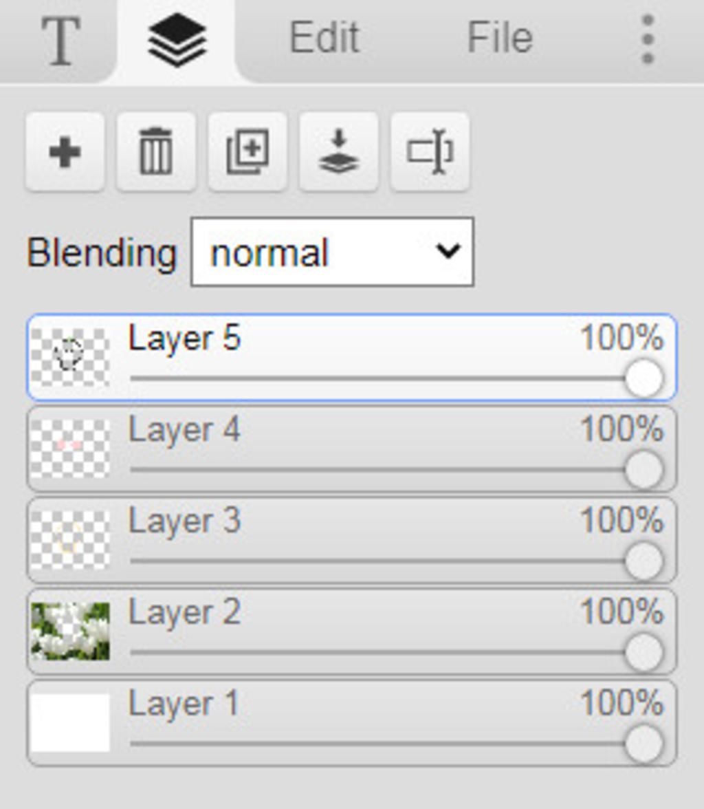Click the white Layer 1 thumbnail
This screenshot has width=704, height=809.
pos(70,722)
